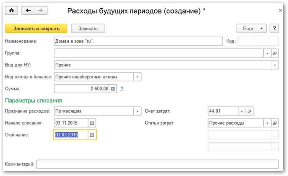Open calculator icon in Сумма field

pos(113,89)
